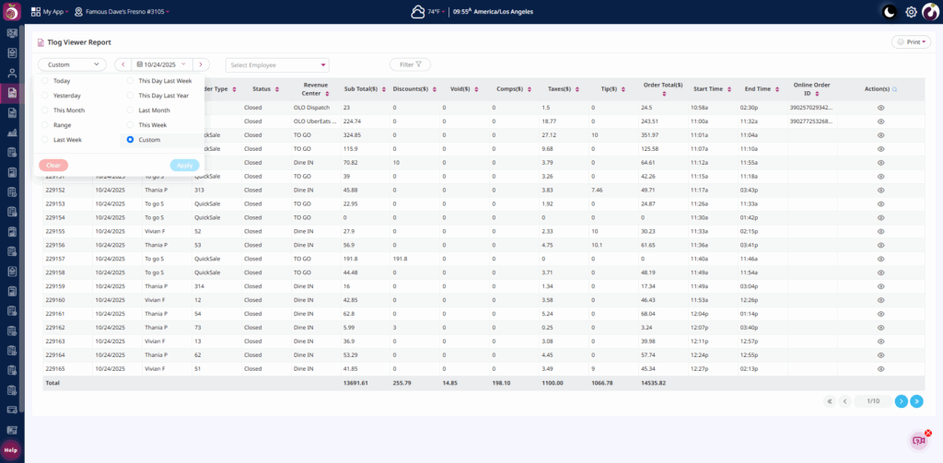Click the Apply button

pyautogui.click(x=184, y=165)
